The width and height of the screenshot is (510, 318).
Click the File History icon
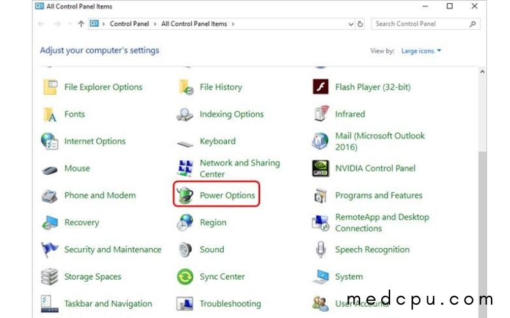186,87
